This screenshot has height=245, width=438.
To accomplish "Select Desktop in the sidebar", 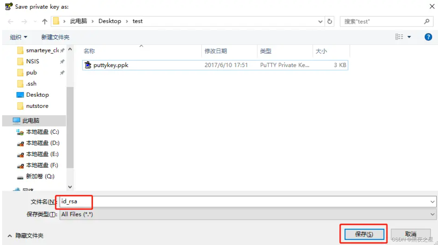I will [x=33, y=95].
